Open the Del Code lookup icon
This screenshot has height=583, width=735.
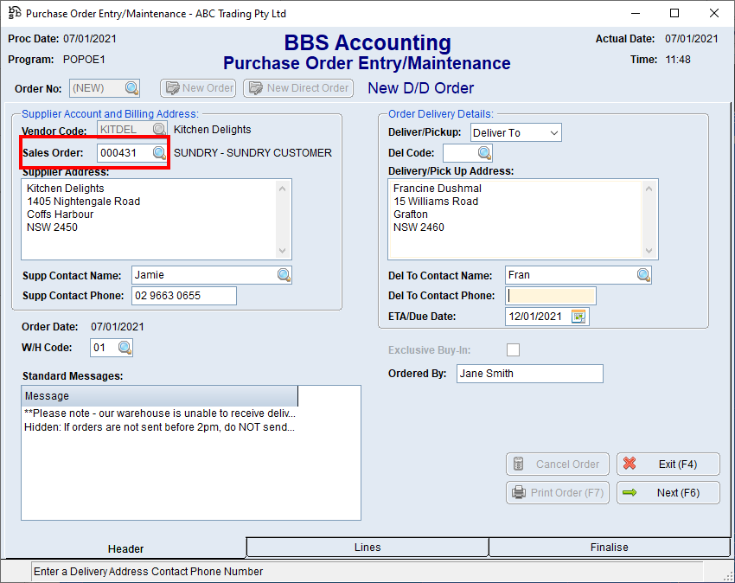coord(481,152)
